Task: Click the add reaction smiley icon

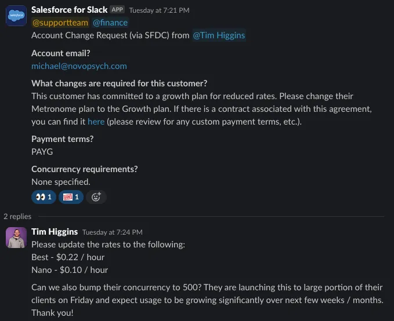Action: (x=96, y=197)
